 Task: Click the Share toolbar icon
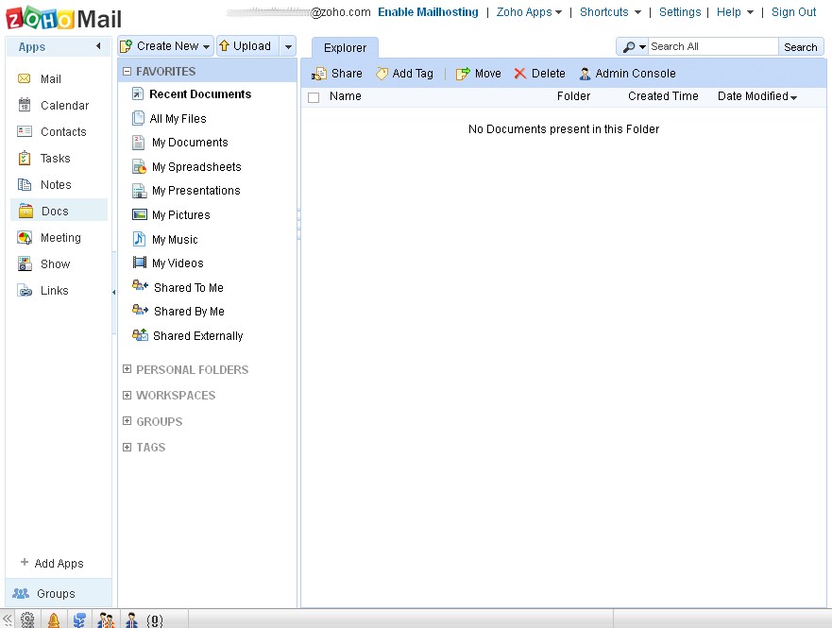(319, 74)
